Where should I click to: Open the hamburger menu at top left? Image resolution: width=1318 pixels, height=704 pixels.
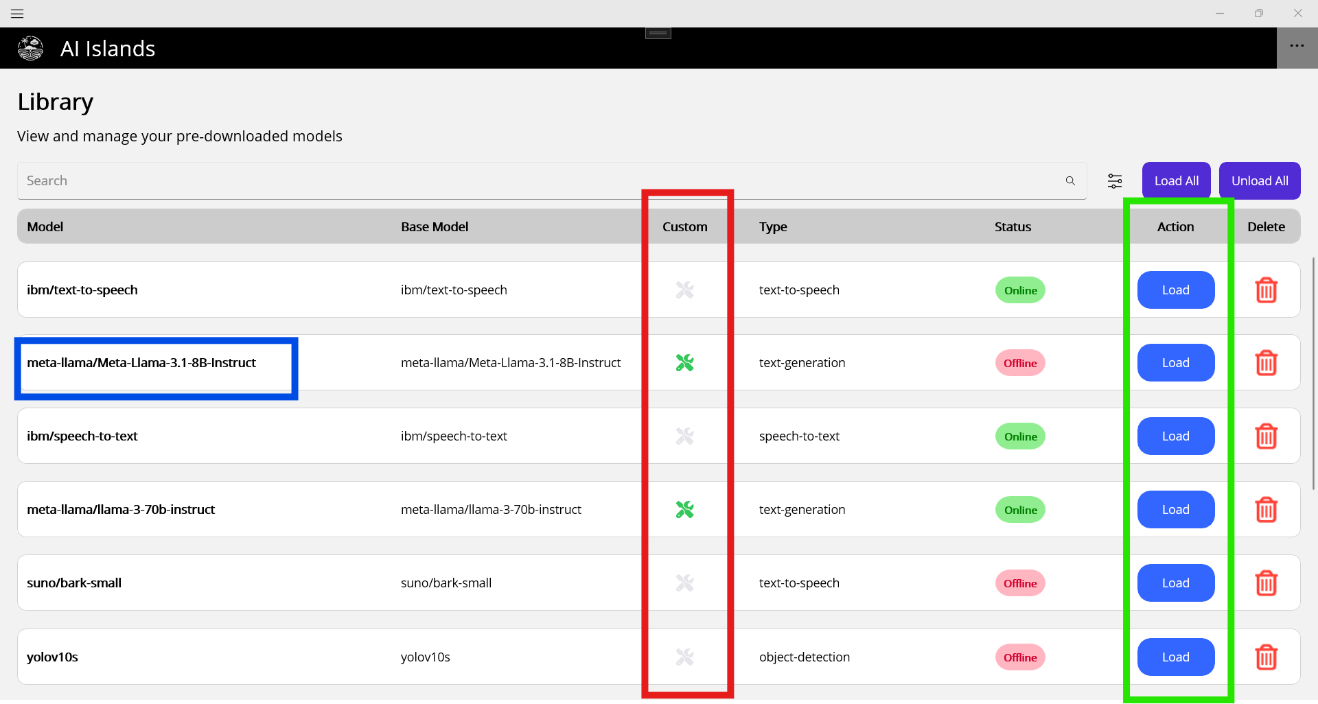coord(17,14)
